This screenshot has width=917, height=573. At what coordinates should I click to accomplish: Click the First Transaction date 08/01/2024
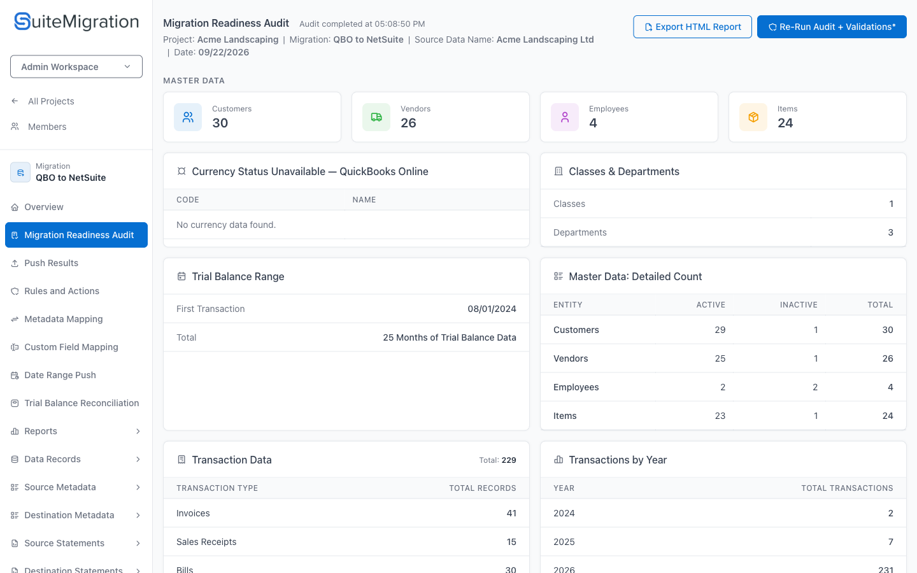click(492, 309)
